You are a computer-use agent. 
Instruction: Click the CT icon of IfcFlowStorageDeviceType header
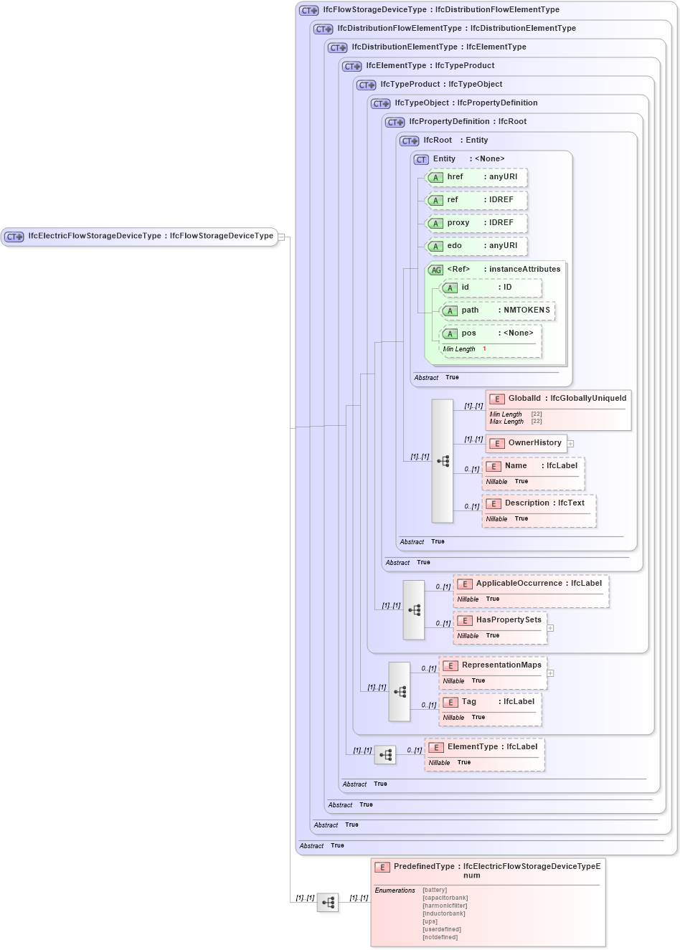[309, 9]
